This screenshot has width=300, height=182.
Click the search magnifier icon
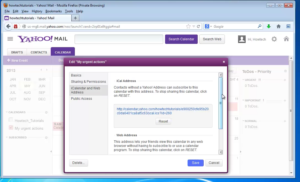pyautogui.click(x=259, y=26)
